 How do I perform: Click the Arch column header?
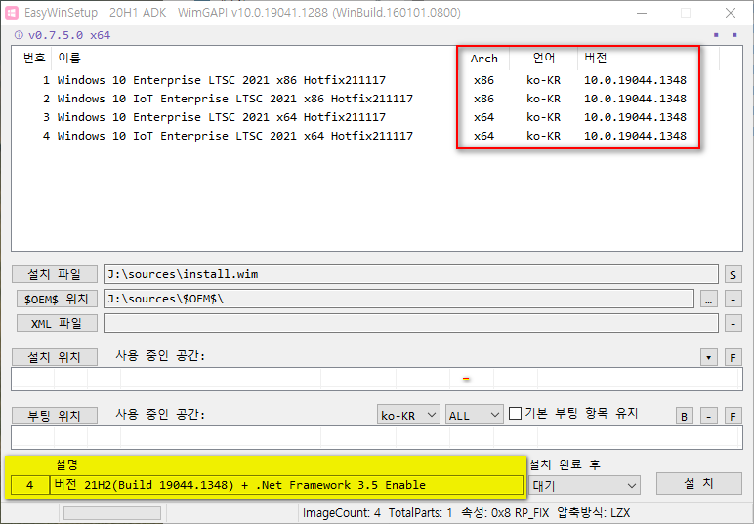[x=483, y=59]
